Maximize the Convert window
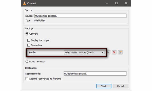152x91 pixels. coord(116,3)
